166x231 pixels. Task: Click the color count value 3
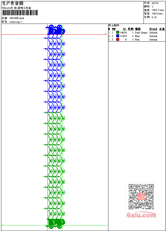tap(152, 6)
